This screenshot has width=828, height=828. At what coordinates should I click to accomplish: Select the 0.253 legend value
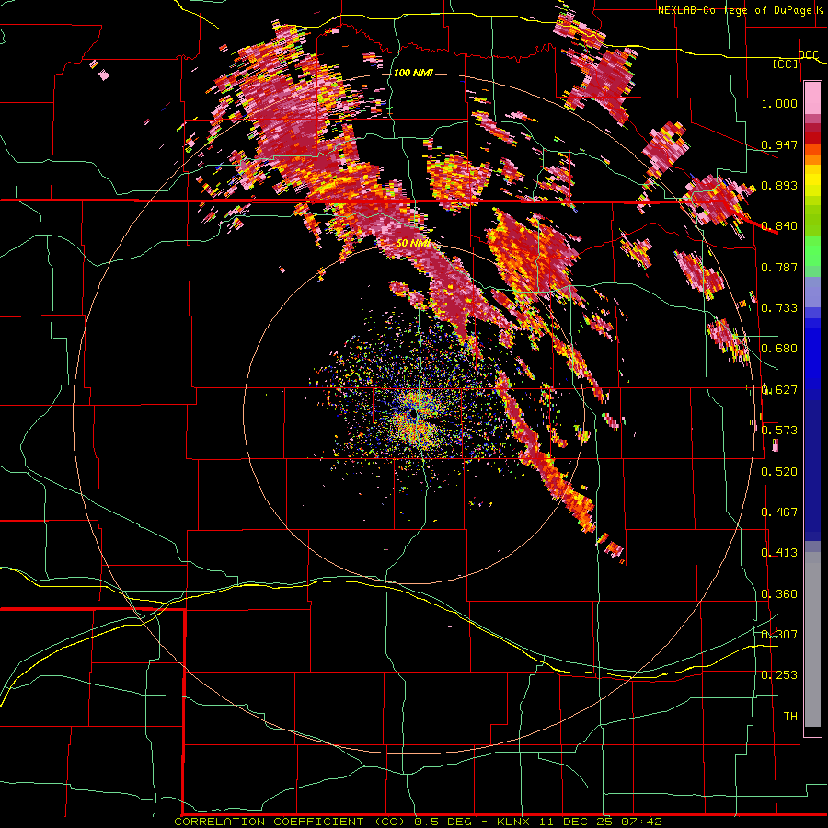click(779, 675)
